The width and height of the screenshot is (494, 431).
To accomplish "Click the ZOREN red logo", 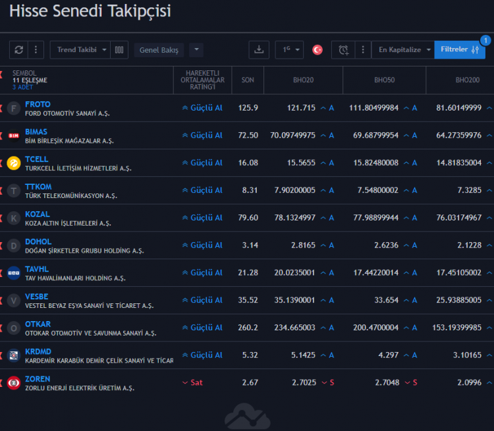I will pos(14,383).
